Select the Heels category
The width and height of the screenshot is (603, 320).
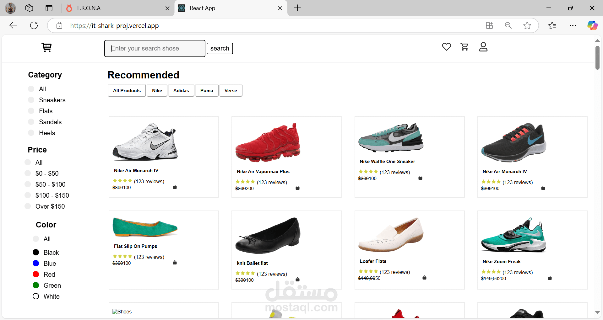[31, 133]
